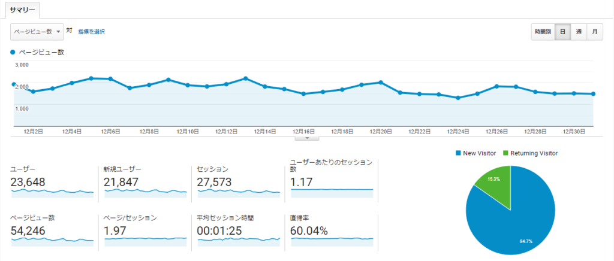Collapse the chart using the down-arrow handle

pos(307,138)
